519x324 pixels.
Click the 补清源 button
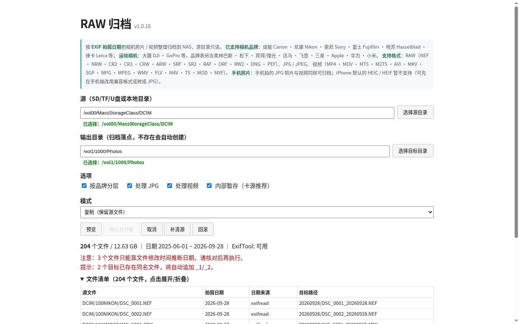click(x=177, y=229)
